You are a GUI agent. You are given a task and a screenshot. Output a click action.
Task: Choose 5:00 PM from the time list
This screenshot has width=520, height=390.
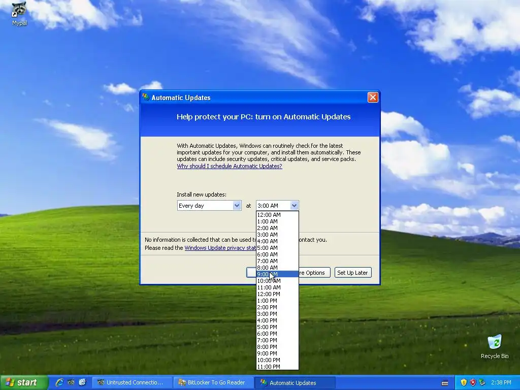tap(277, 327)
